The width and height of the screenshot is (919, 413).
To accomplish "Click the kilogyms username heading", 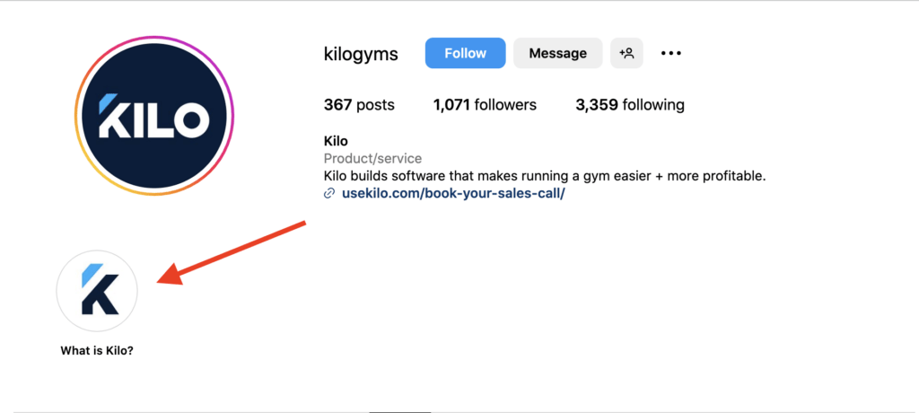I will 360,54.
